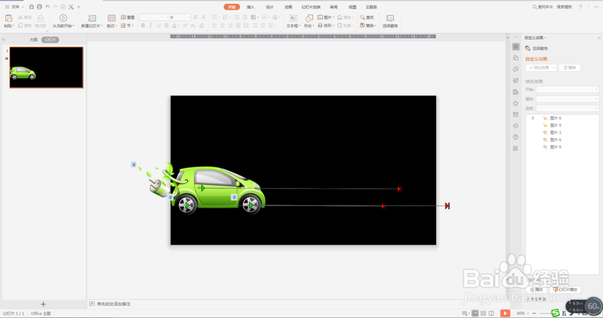Click the archive box icon in right sidebar
This screenshot has height=318, width=603.
pos(516,114)
